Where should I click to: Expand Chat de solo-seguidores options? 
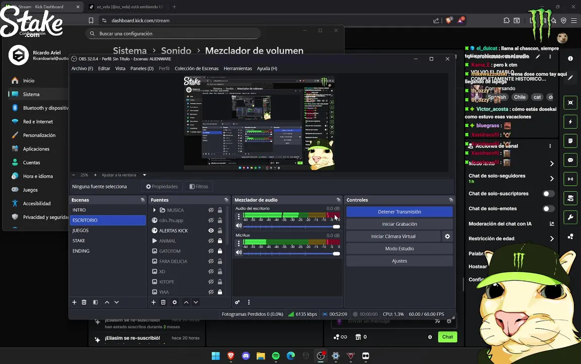[x=552, y=178]
